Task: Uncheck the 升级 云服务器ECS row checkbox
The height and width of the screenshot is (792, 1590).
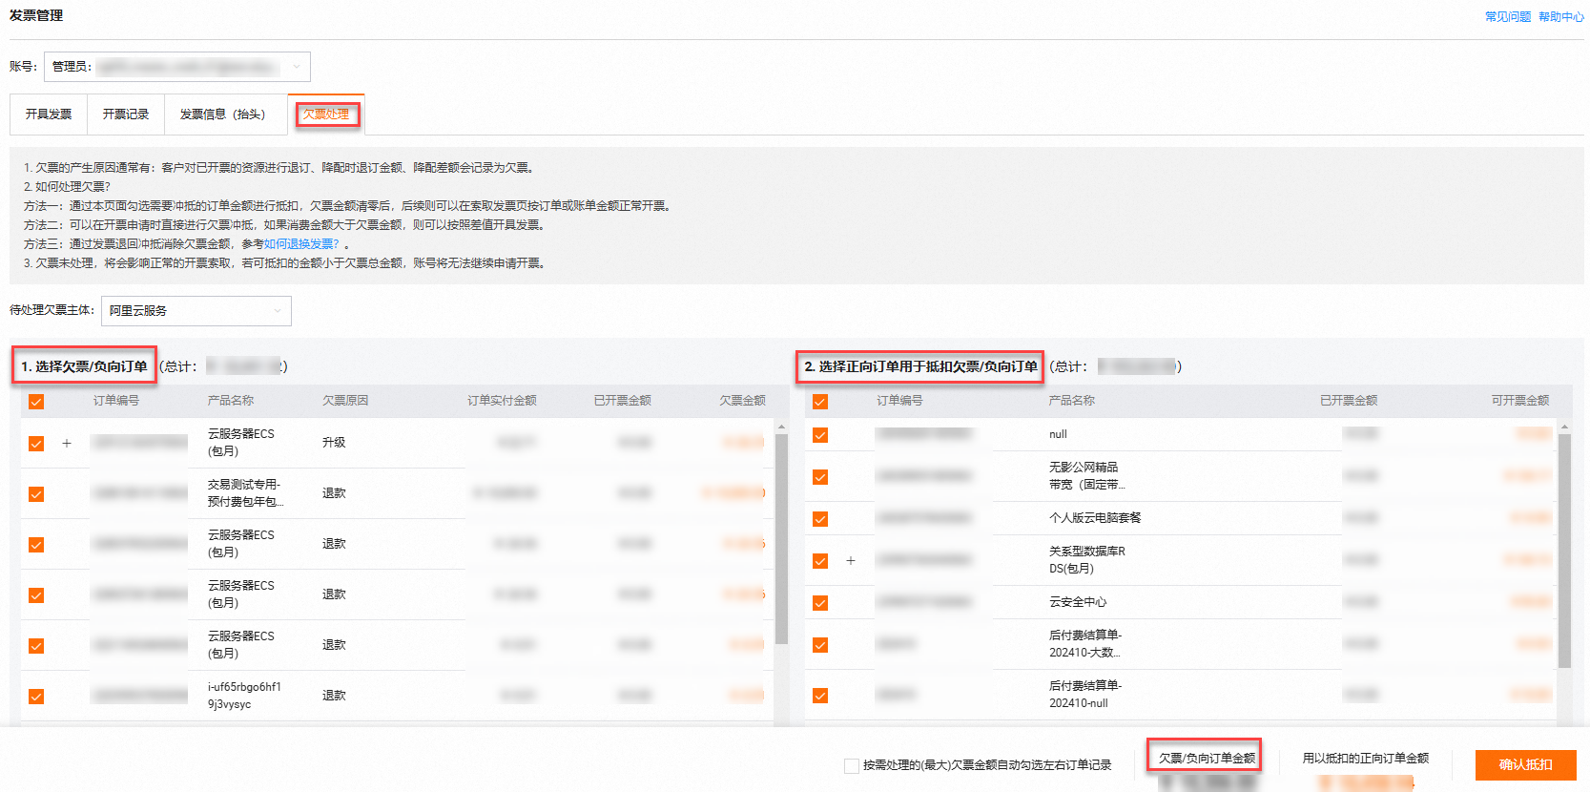Action: click(x=36, y=444)
